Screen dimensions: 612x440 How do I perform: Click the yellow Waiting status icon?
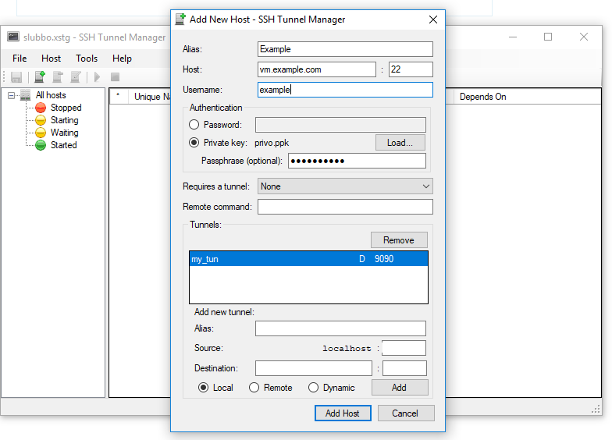coord(41,133)
